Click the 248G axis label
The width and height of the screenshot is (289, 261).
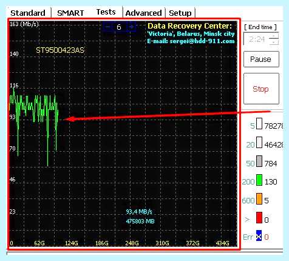pos(132,243)
